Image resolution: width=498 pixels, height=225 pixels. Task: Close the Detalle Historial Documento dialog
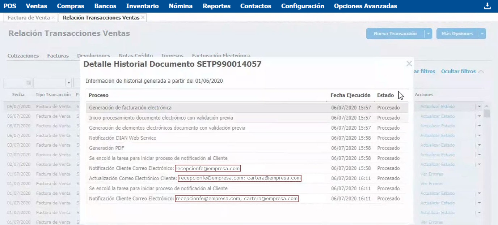point(409,64)
